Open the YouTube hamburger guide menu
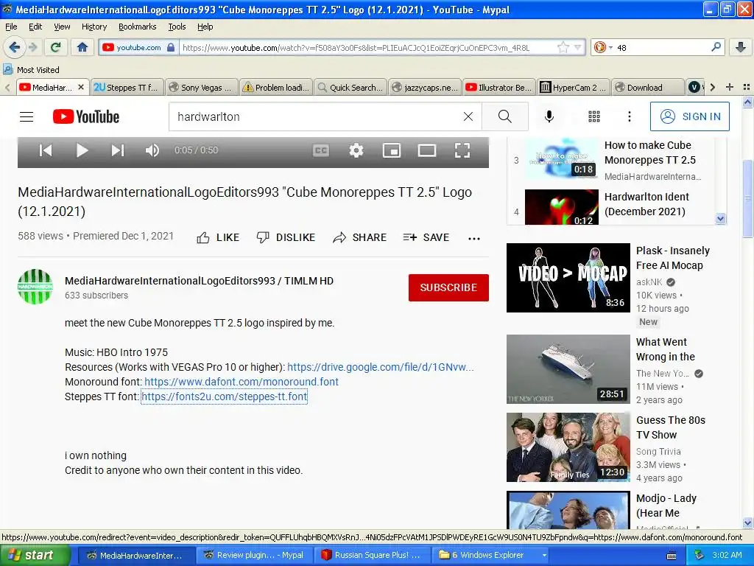Screen dimensions: 754x566 [x=27, y=116]
